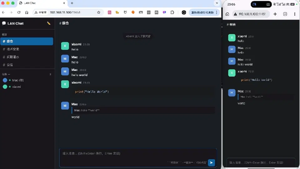The image size is (300, 169).
Task: Click the desktop browser home icon
Action: [x=27, y=13]
